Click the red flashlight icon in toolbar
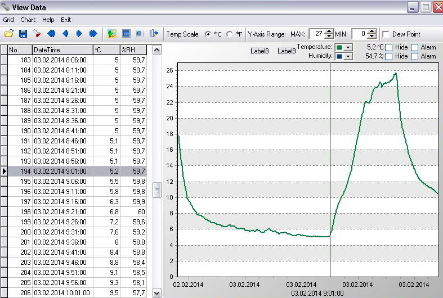Image resolution: width=443 pixels, height=298 pixels. (x=37, y=34)
